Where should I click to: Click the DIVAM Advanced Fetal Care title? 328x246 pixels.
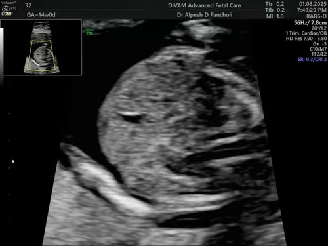pos(205,5)
